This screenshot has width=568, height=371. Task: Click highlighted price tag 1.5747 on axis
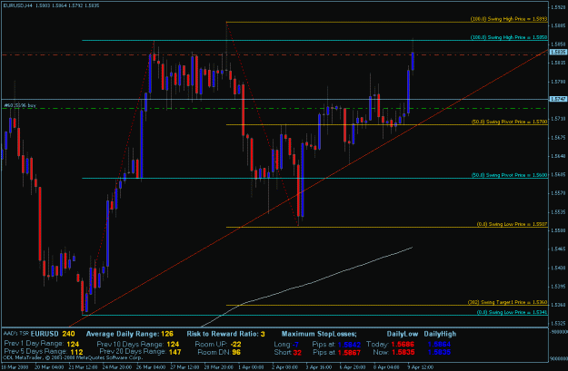click(x=557, y=99)
